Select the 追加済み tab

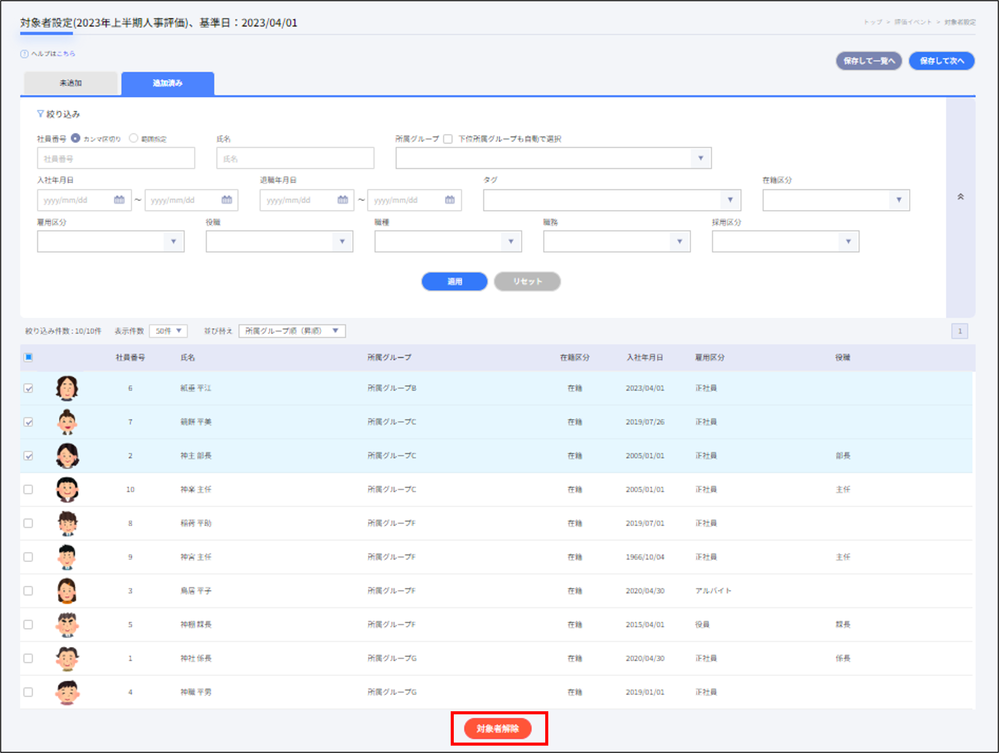168,83
